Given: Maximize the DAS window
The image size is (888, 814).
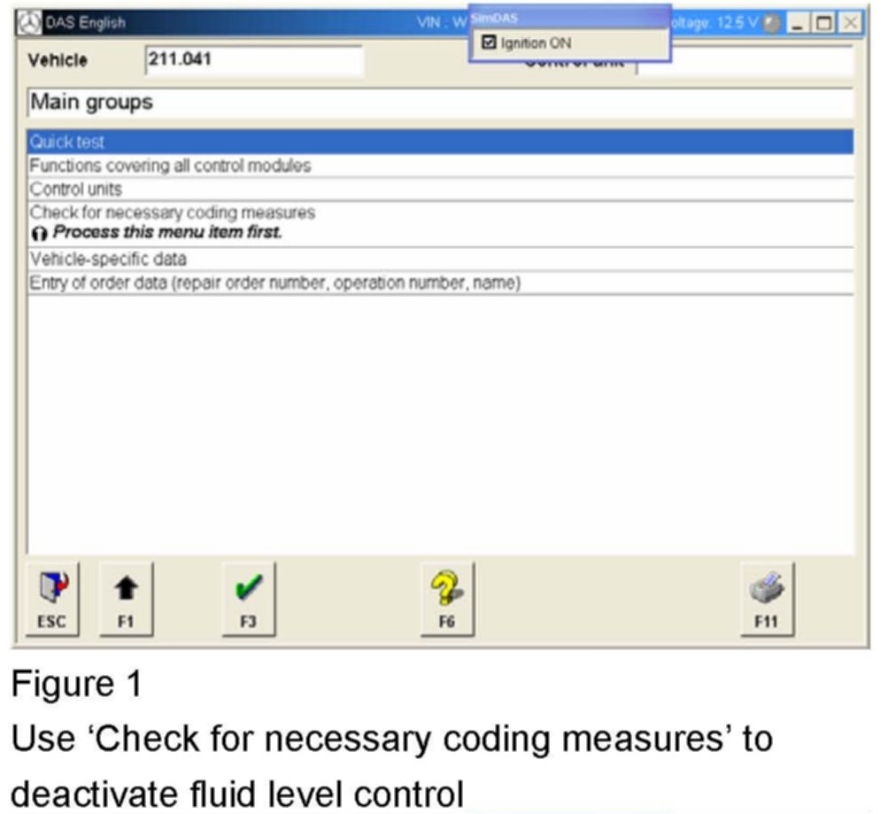Looking at the screenshot, I should [x=825, y=22].
